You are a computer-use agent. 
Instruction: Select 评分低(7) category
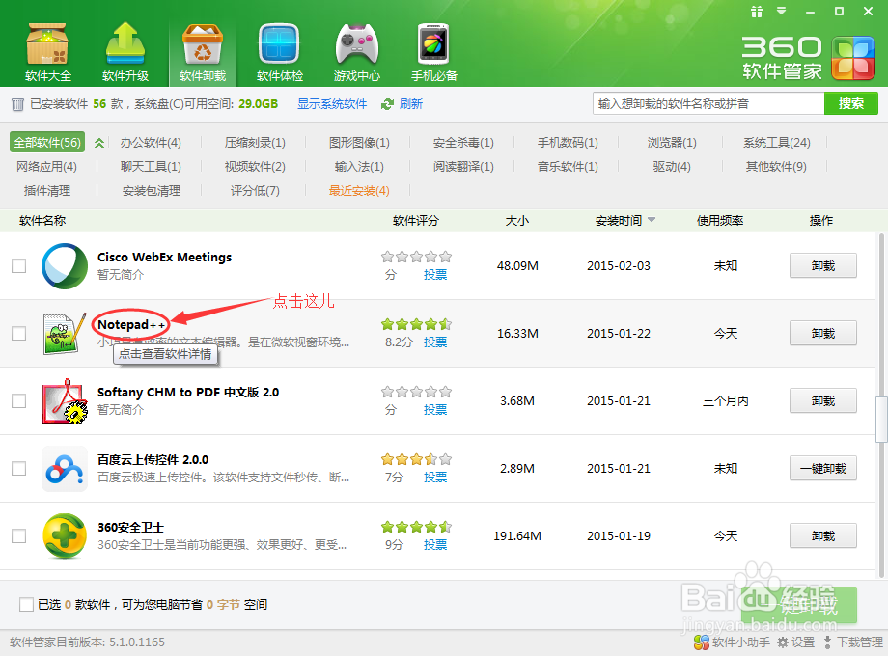pos(255,191)
